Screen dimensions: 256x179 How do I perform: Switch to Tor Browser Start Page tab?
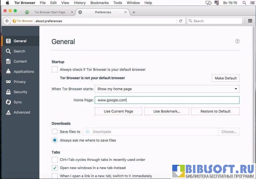pyautogui.click(x=50, y=12)
